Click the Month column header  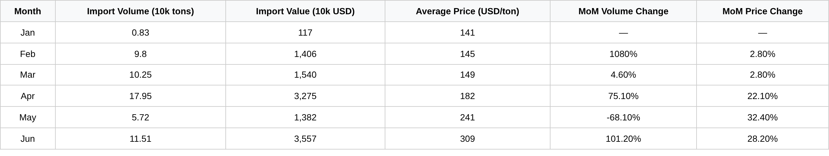pos(28,11)
